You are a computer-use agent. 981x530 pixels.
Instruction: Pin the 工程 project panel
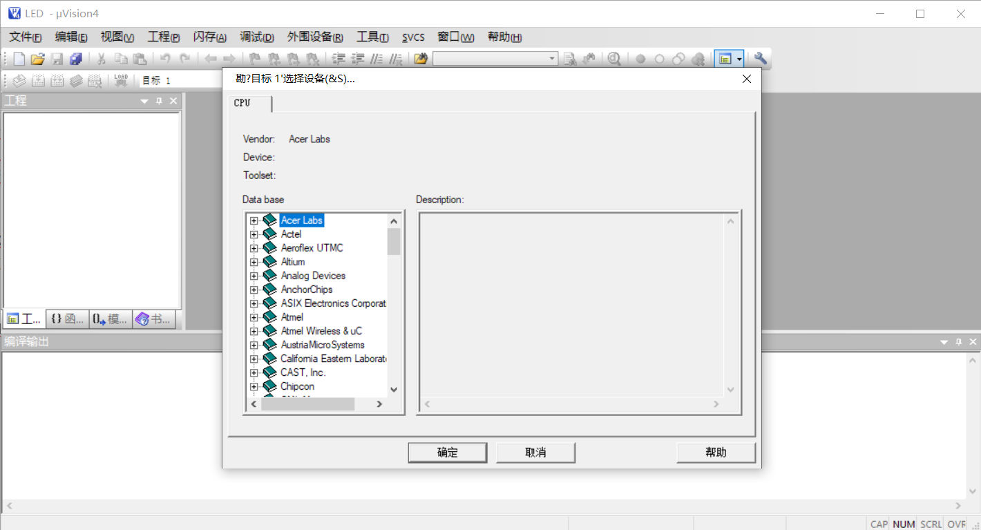click(159, 101)
